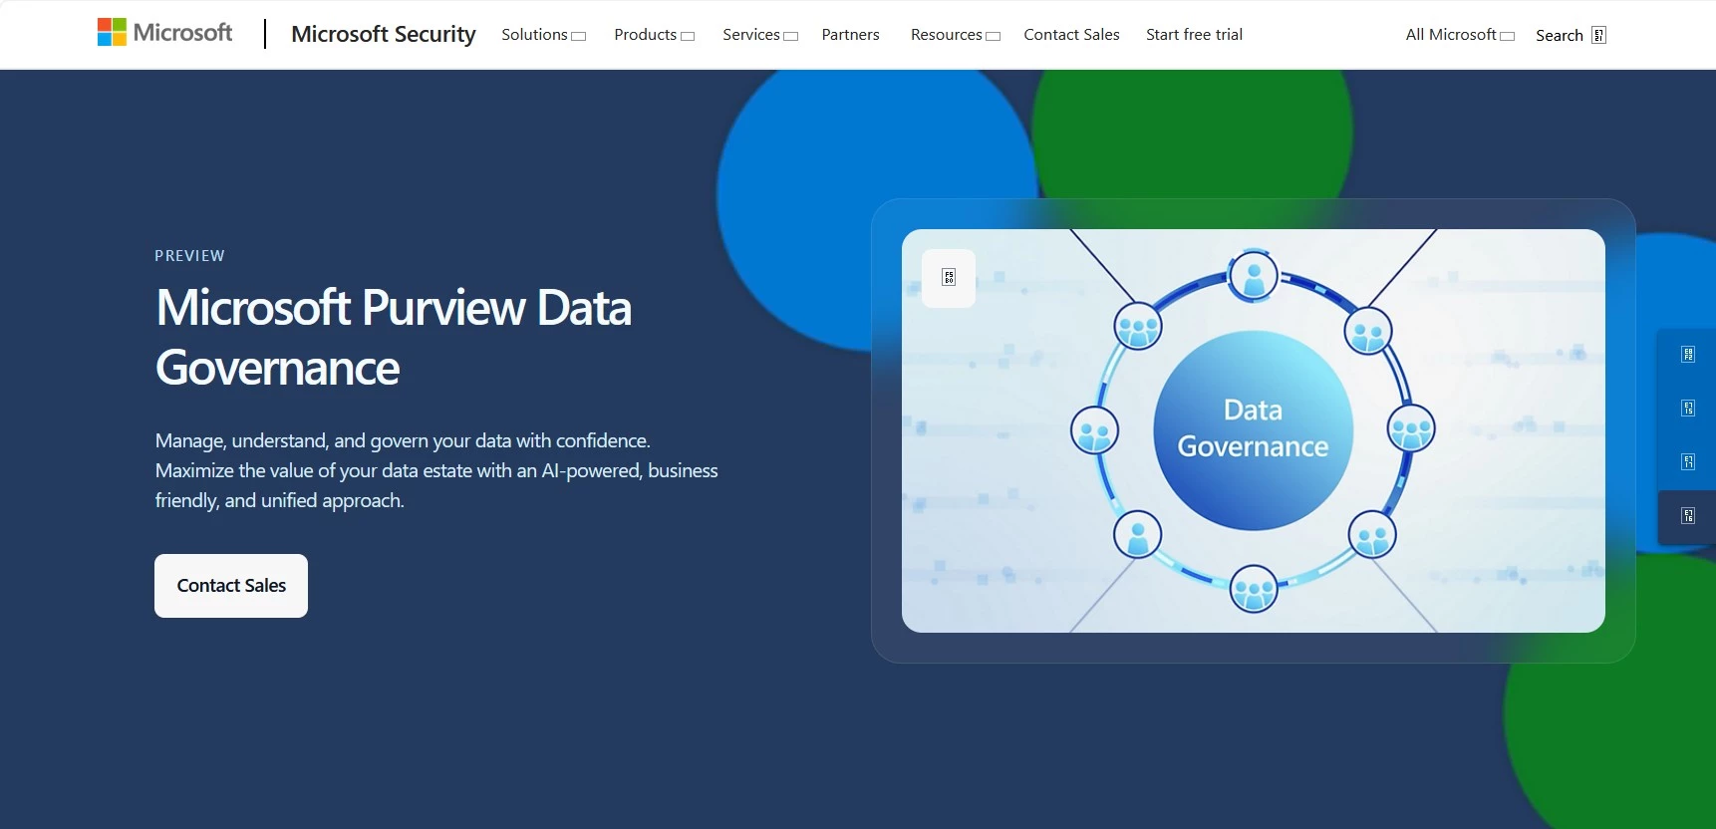Open the All Microsoft dropdown
Viewport: 1716px width, 829px height.
[x=1460, y=35]
